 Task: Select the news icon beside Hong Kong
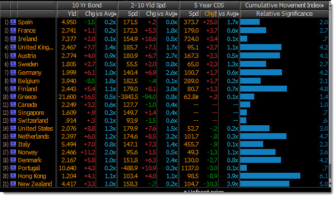coord(13,176)
